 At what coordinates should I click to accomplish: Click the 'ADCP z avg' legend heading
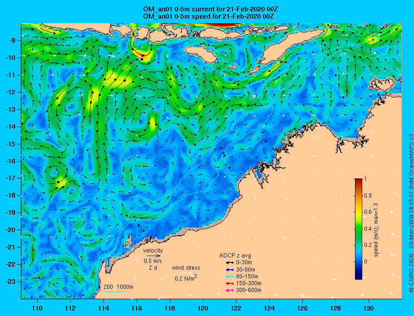point(235,256)
